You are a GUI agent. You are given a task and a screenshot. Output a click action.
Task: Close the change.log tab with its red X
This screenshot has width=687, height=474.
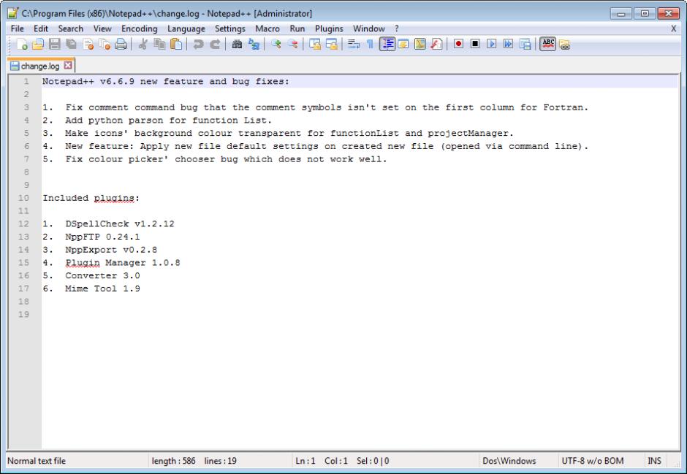click(x=68, y=66)
